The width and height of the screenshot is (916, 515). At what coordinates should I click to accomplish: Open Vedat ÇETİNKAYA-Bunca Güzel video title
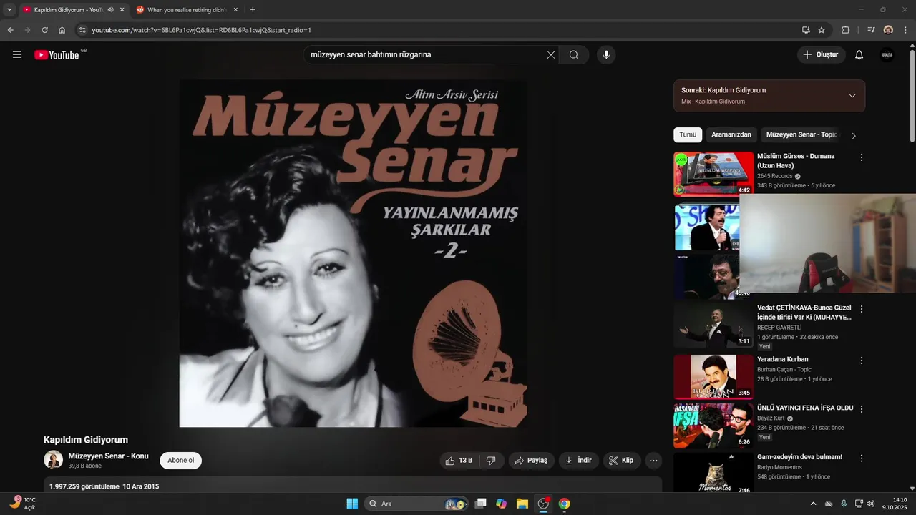tap(804, 313)
